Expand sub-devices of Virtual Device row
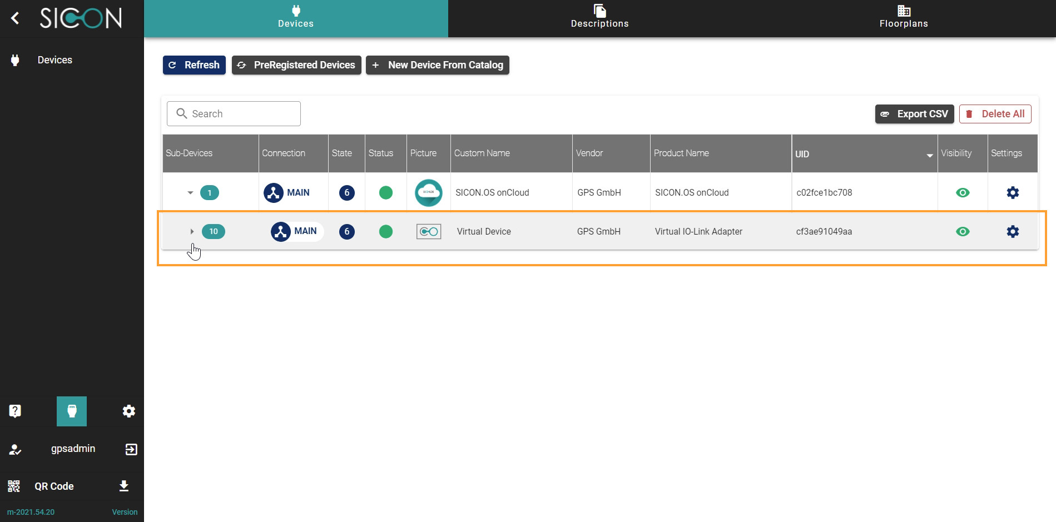The image size is (1056, 522). (192, 231)
